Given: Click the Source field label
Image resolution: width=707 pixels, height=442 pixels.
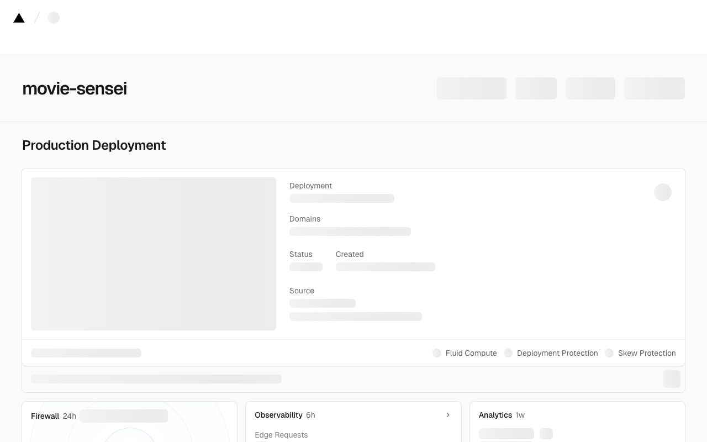Looking at the screenshot, I should [302, 291].
